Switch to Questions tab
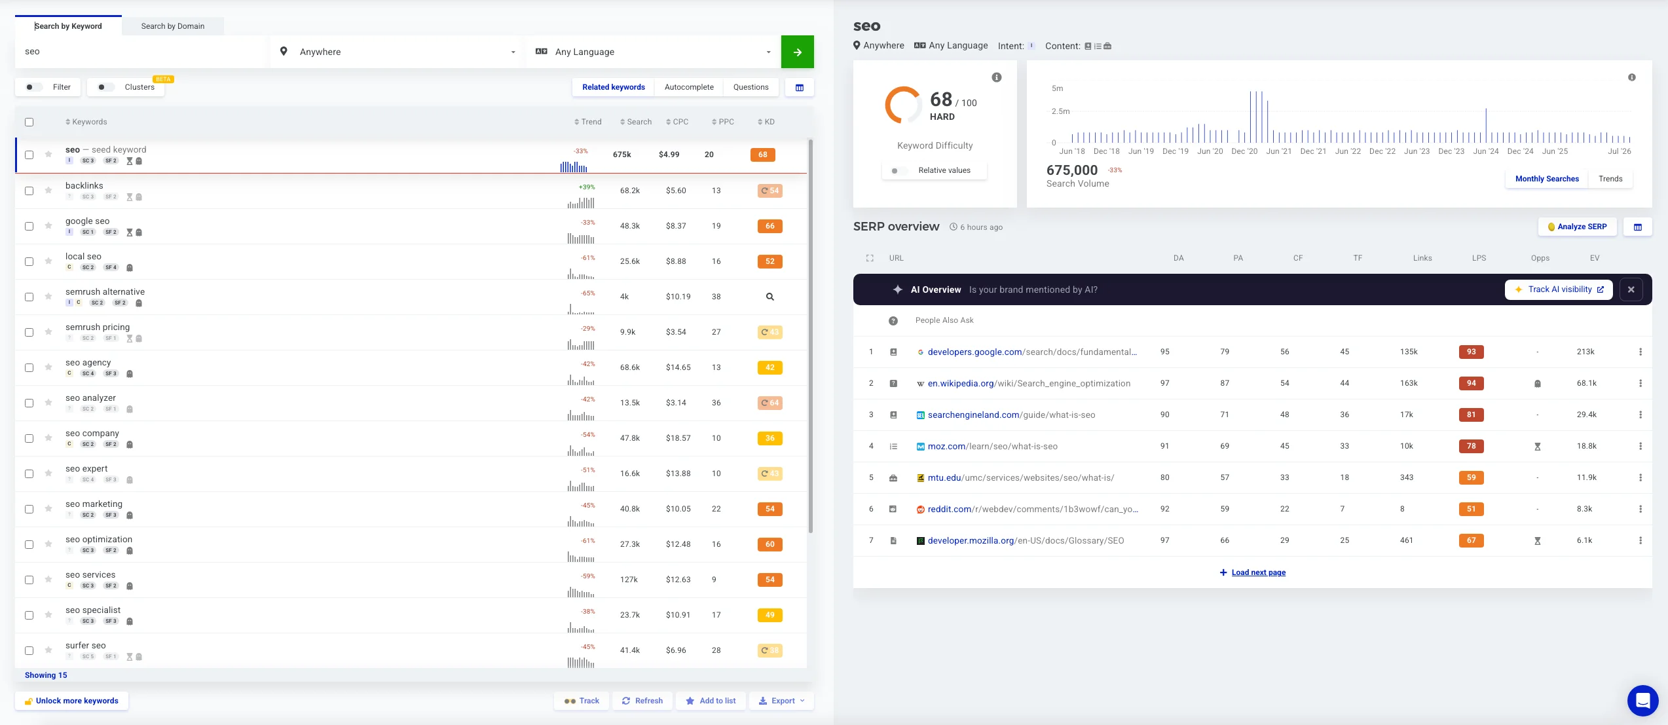 (x=751, y=87)
